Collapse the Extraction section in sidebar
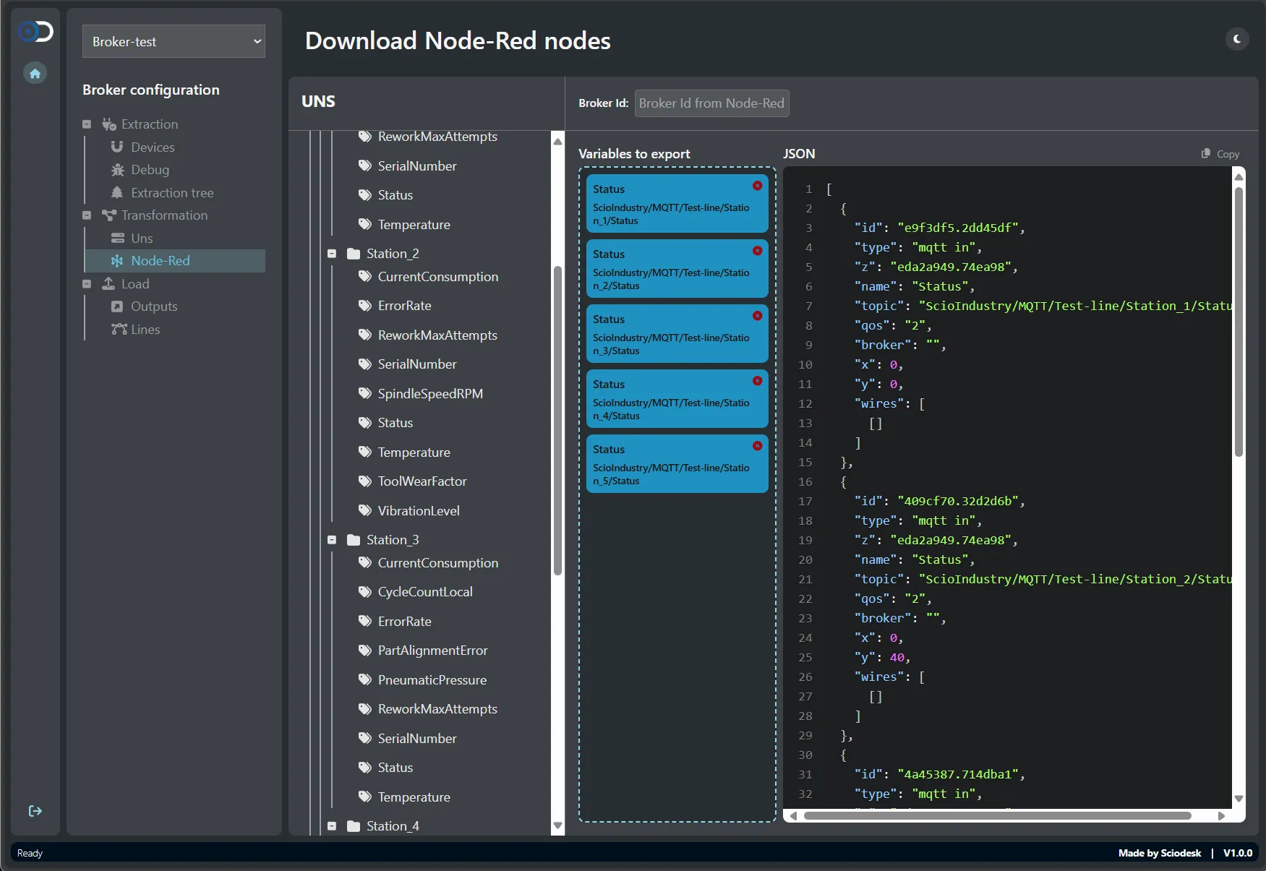The image size is (1266, 871). [87, 124]
